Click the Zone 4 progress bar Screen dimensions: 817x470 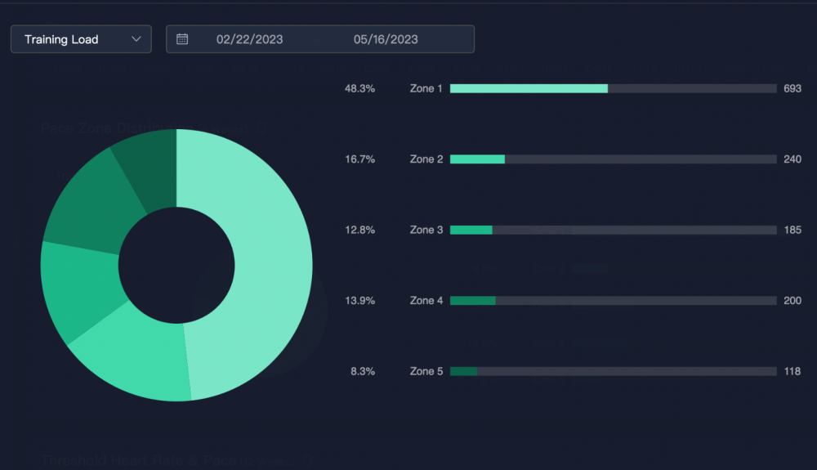pyautogui.click(x=614, y=301)
